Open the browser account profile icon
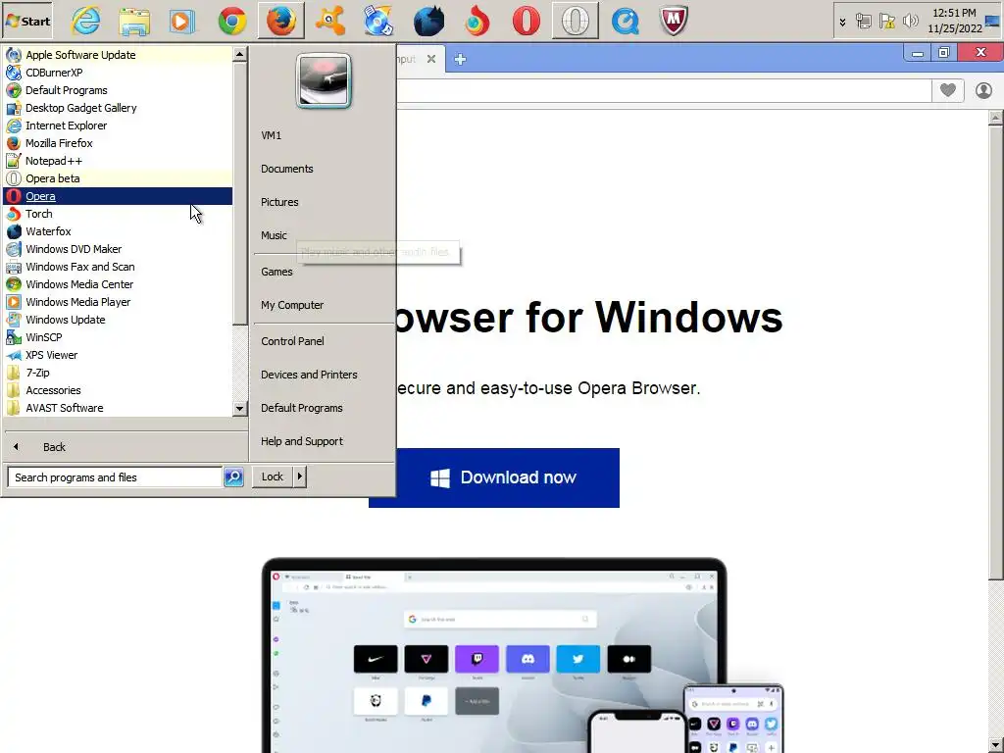This screenshot has width=1004, height=753. click(x=983, y=90)
